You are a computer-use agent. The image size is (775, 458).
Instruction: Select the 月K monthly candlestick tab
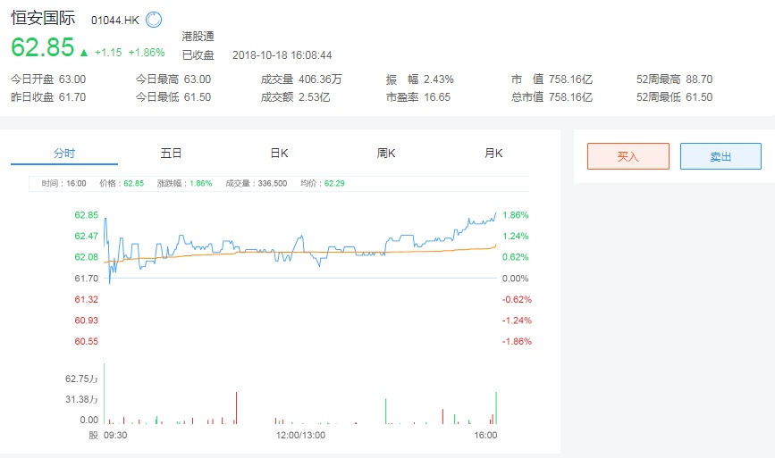click(493, 154)
